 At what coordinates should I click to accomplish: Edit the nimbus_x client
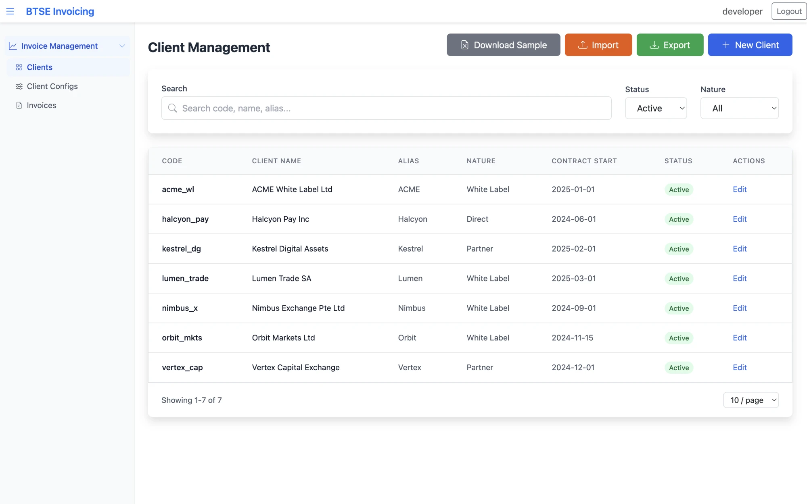pyautogui.click(x=739, y=308)
